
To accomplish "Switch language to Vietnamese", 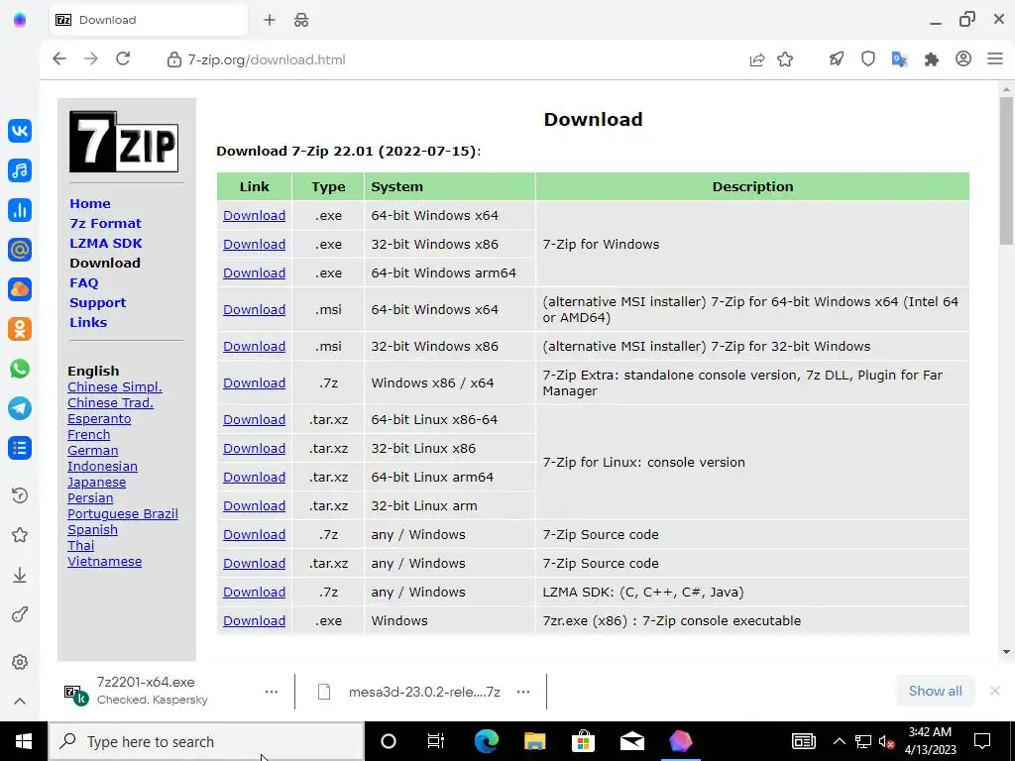I will click(x=104, y=562).
